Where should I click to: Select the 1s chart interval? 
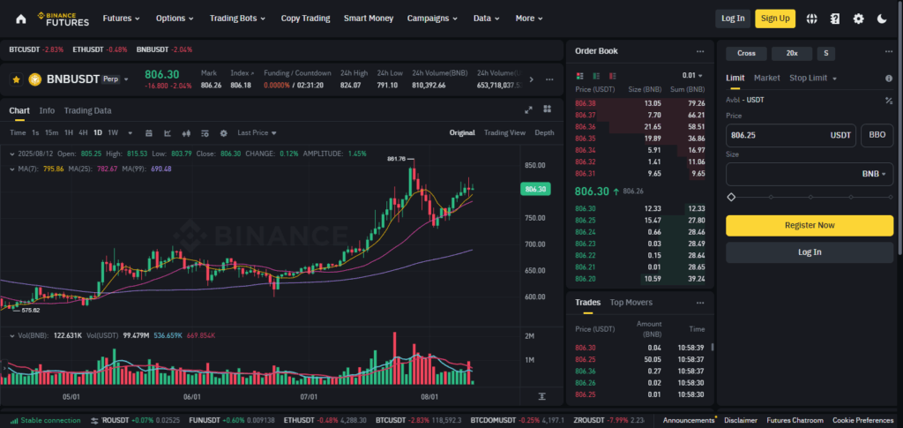point(35,133)
